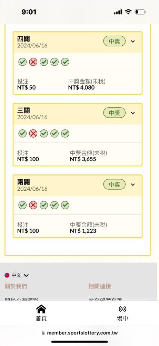Tap the home icon in bottom bar
The width and height of the screenshot is (159, 346).
coord(41,309)
